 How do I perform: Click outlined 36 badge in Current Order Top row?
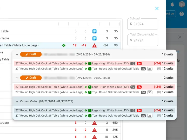(150, 116)
